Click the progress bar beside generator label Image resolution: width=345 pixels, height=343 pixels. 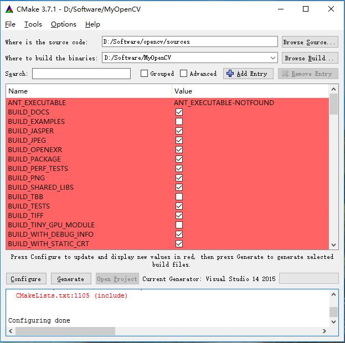tap(308, 278)
